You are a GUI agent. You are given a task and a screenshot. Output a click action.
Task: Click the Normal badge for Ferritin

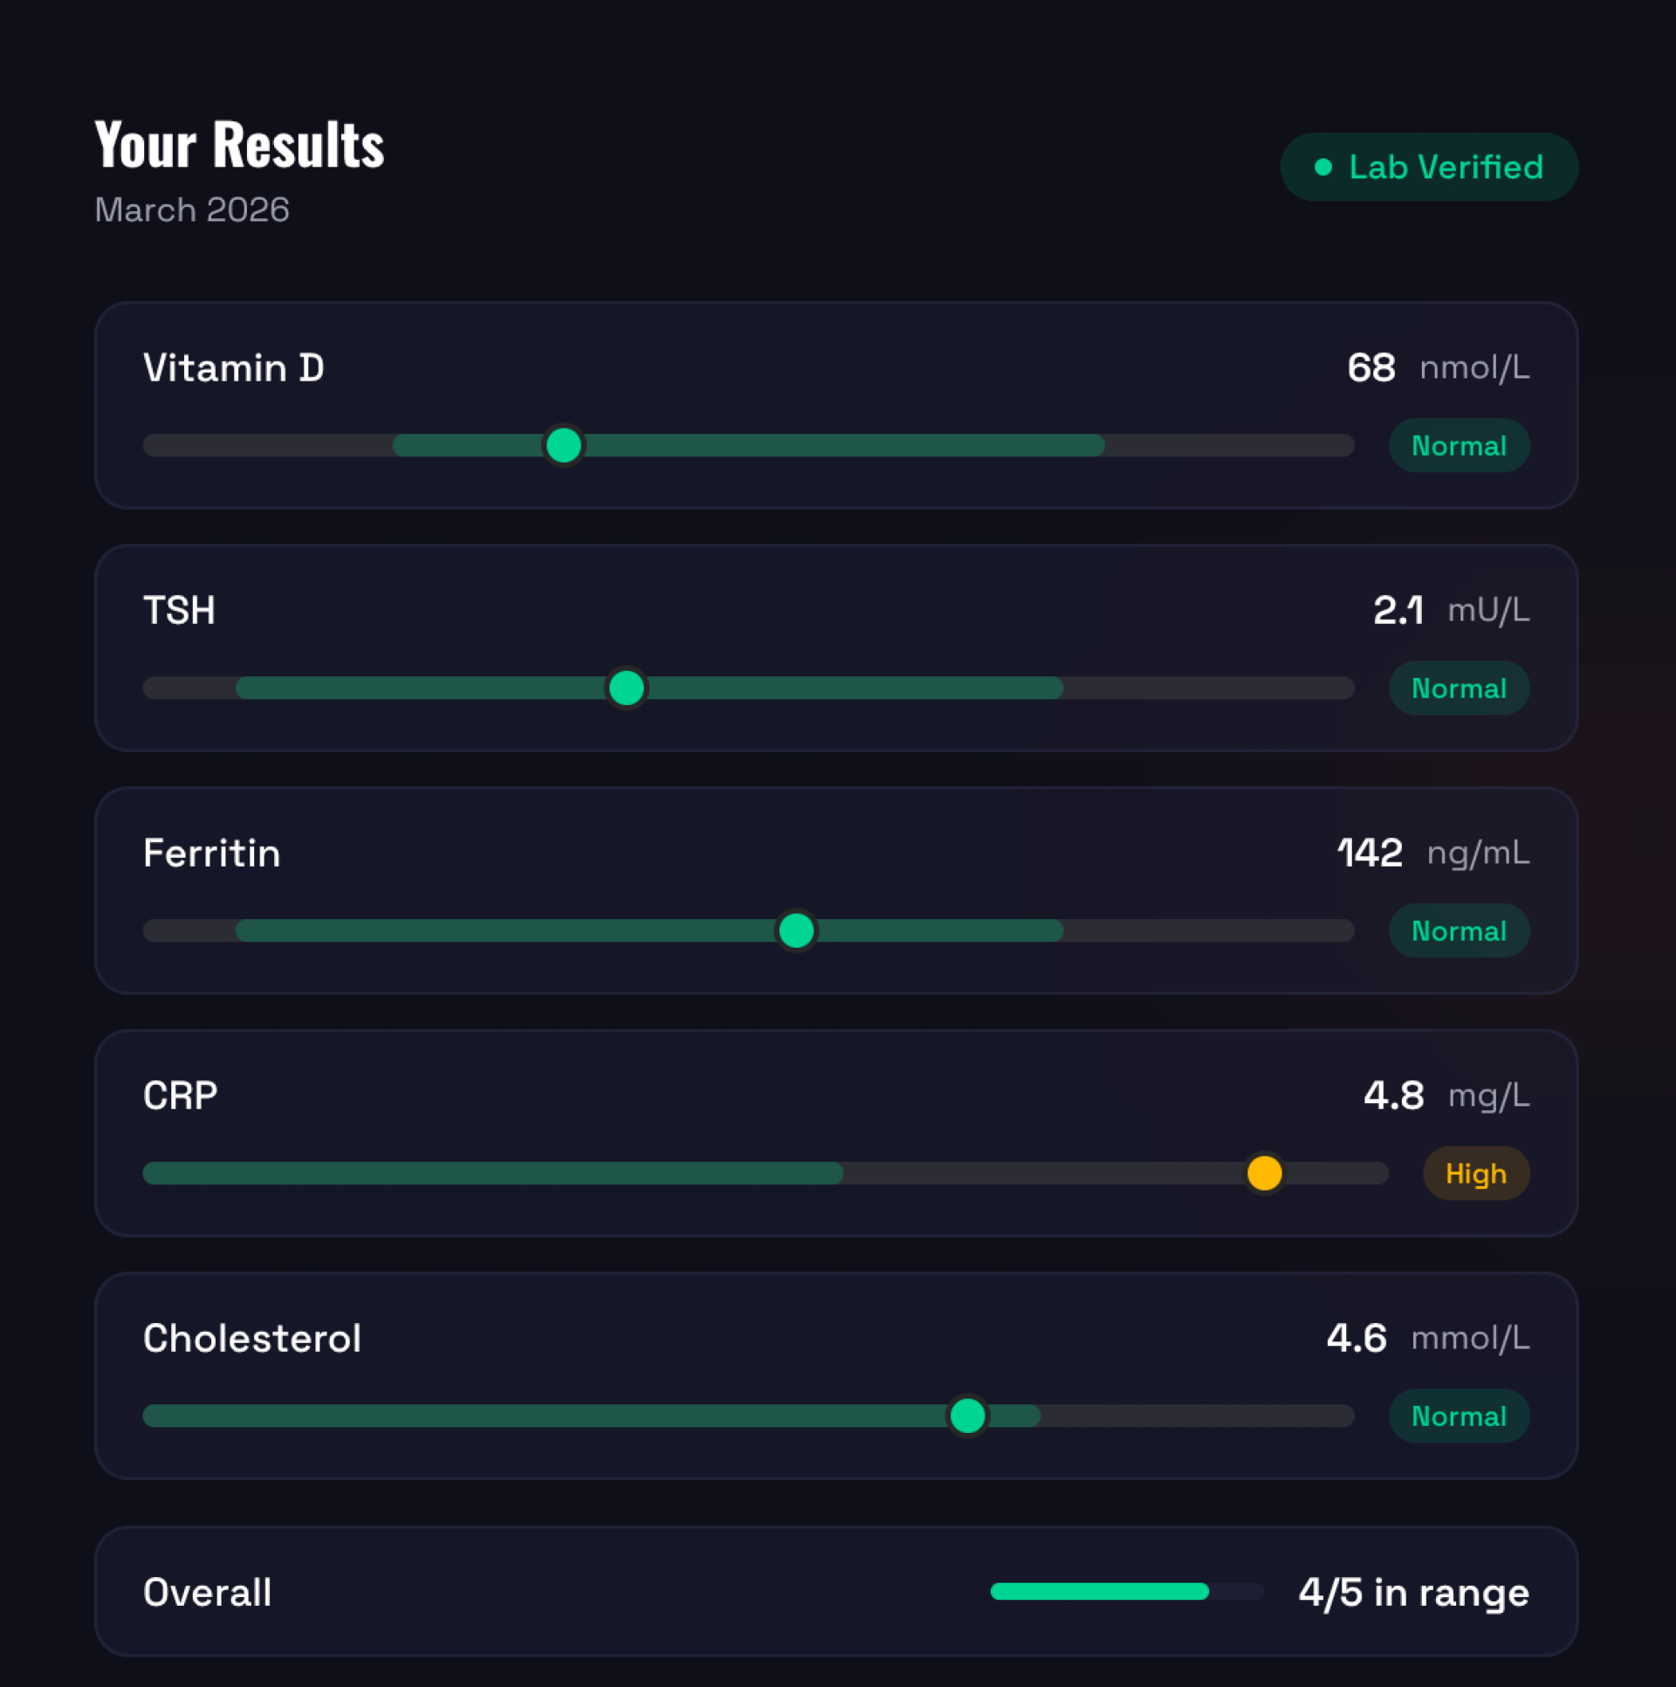(1459, 931)
